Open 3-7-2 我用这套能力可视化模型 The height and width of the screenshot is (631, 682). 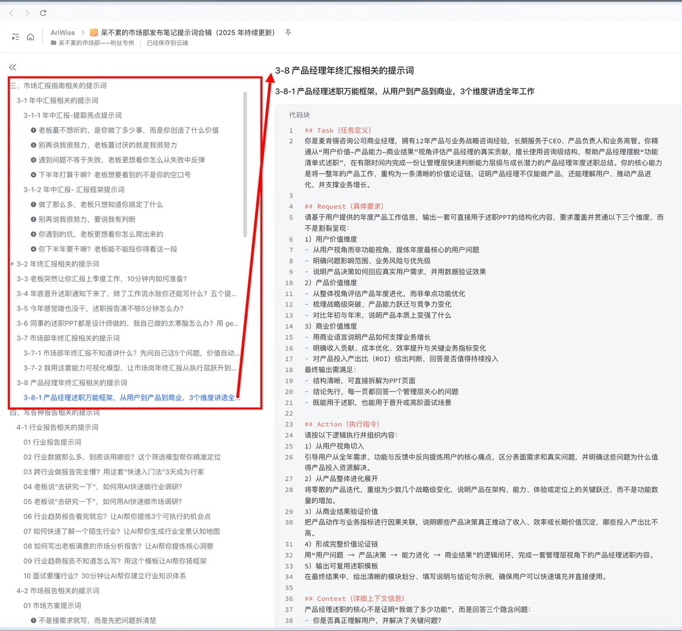(130, 368)
